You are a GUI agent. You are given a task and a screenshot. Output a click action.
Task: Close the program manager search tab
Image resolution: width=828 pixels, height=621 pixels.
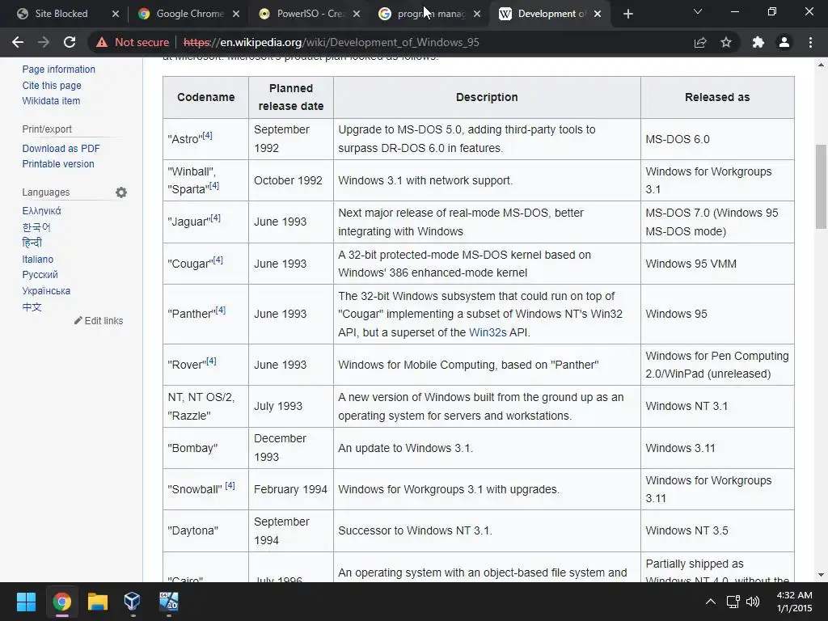click(477, 14)
